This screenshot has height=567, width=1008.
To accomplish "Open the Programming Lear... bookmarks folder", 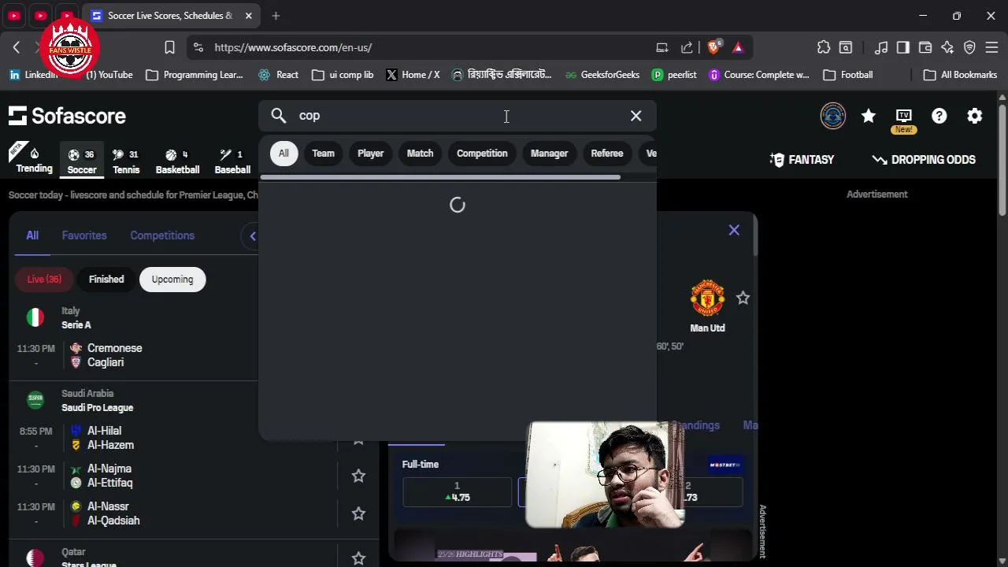I will click(x=195, y=75).
